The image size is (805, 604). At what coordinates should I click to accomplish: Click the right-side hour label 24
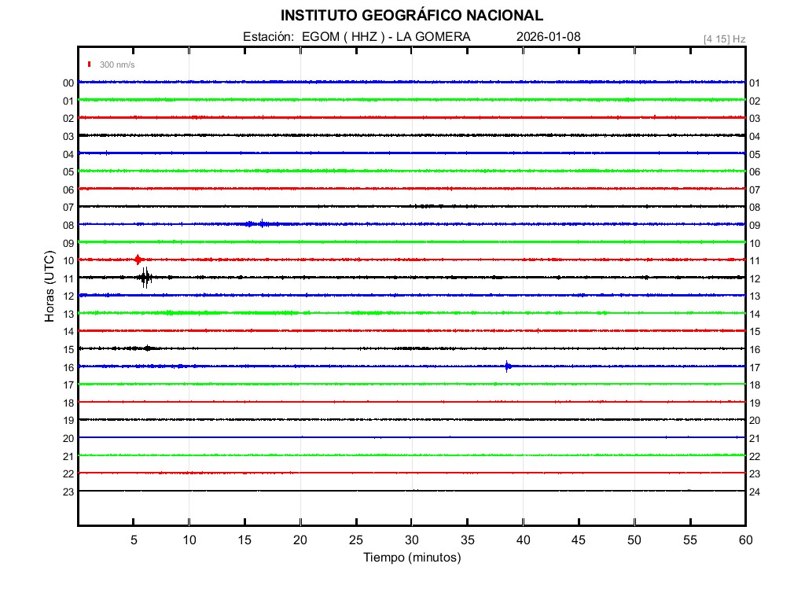click(x=754, y=492)
